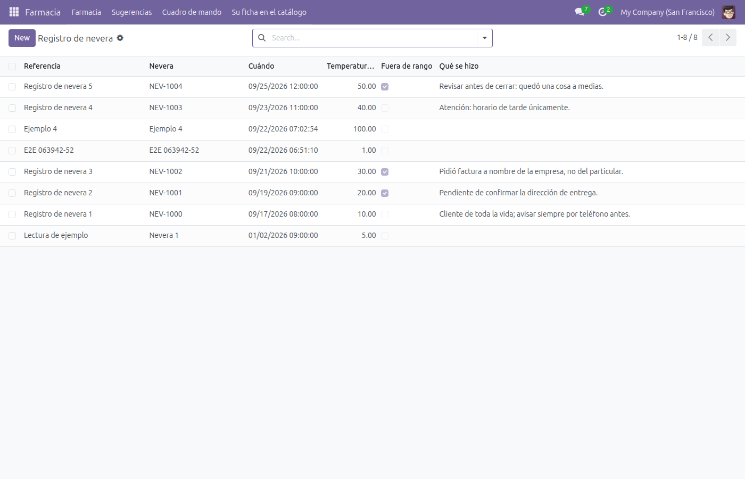Screen dimensions: 745x479
Task: Open the conversations chat icon with badge 7
Action: (x=580, y=12)
